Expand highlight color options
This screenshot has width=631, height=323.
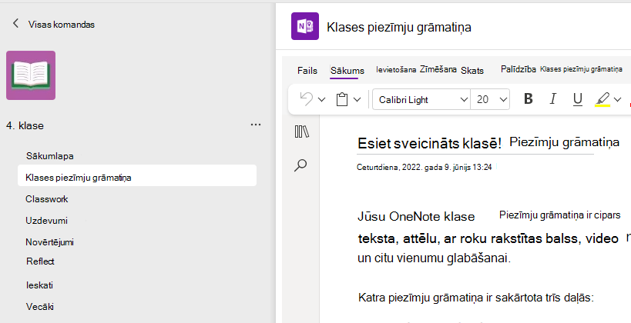(x=617, y=100)
